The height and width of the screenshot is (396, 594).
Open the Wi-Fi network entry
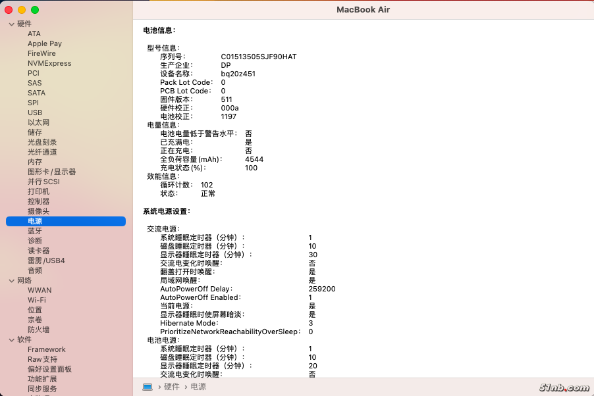click(x=37, y=300)
